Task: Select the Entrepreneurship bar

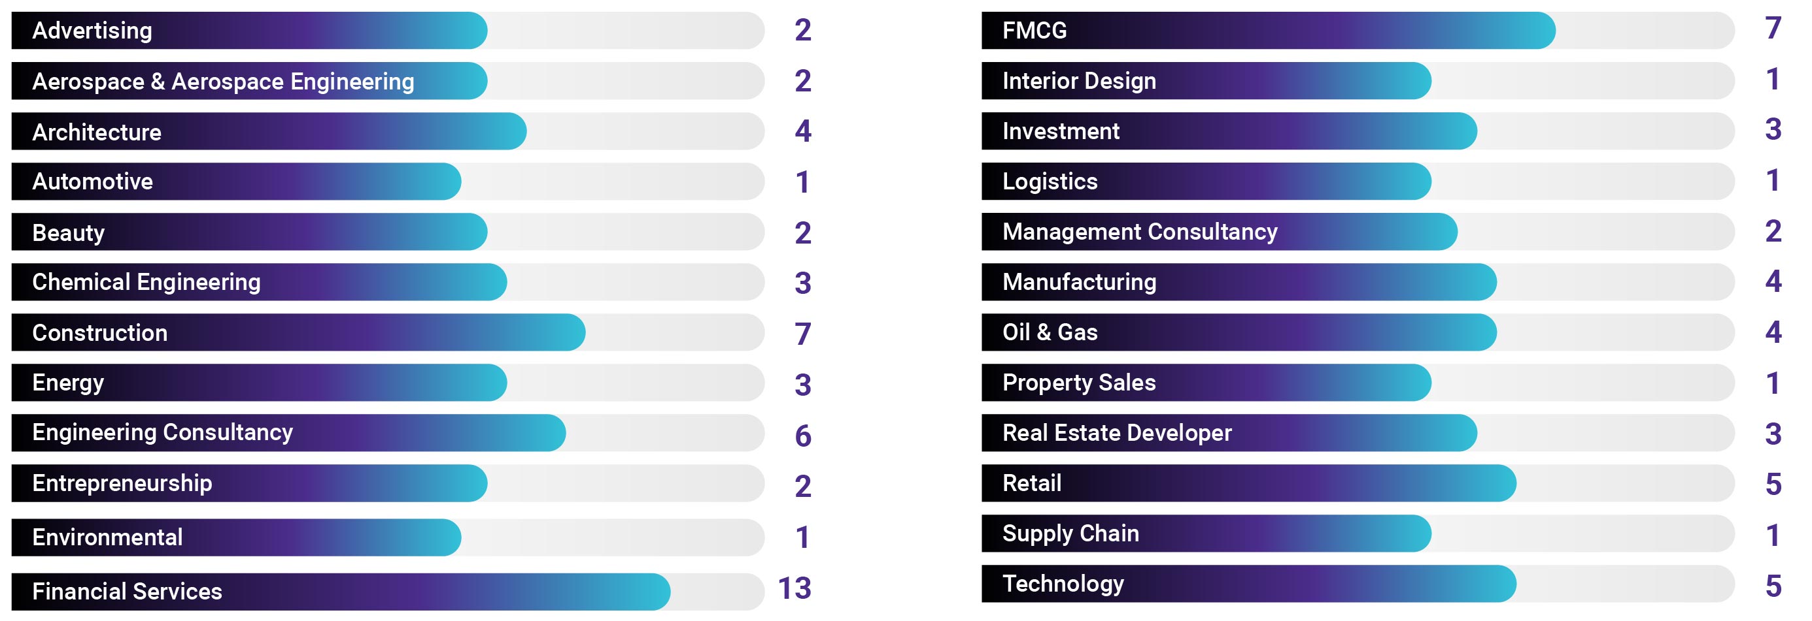Action: pos(249,483)
